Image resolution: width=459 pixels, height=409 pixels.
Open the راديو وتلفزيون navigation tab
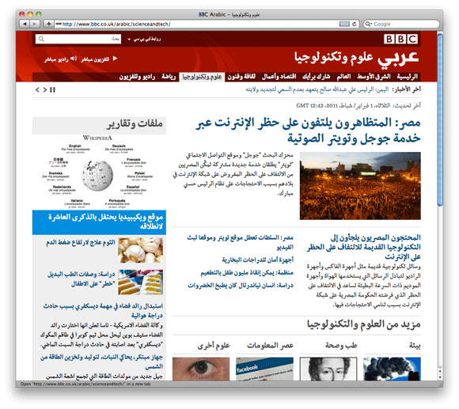(137, 77)
